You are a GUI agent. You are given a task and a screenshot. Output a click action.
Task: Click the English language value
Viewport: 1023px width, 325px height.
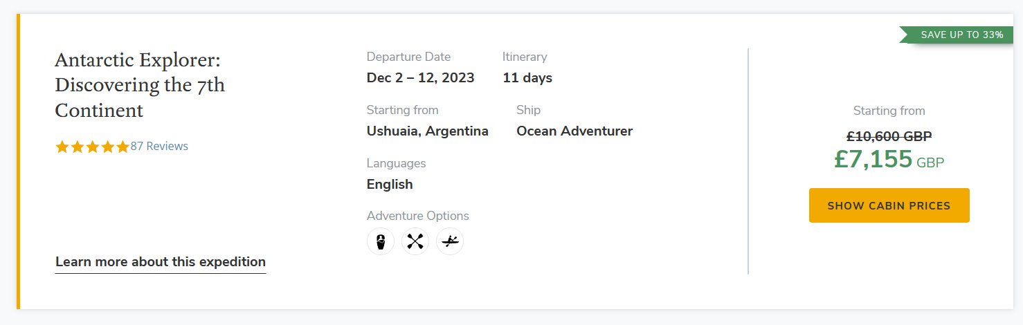pos(390,184)
